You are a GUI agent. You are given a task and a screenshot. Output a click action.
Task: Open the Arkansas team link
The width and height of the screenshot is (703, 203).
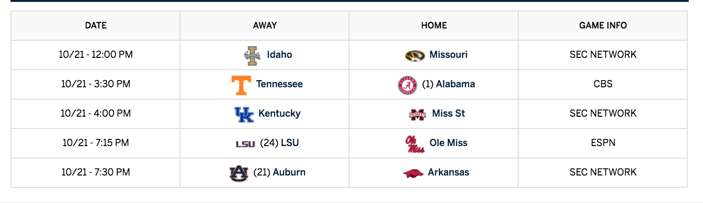(x=448, y=172)
